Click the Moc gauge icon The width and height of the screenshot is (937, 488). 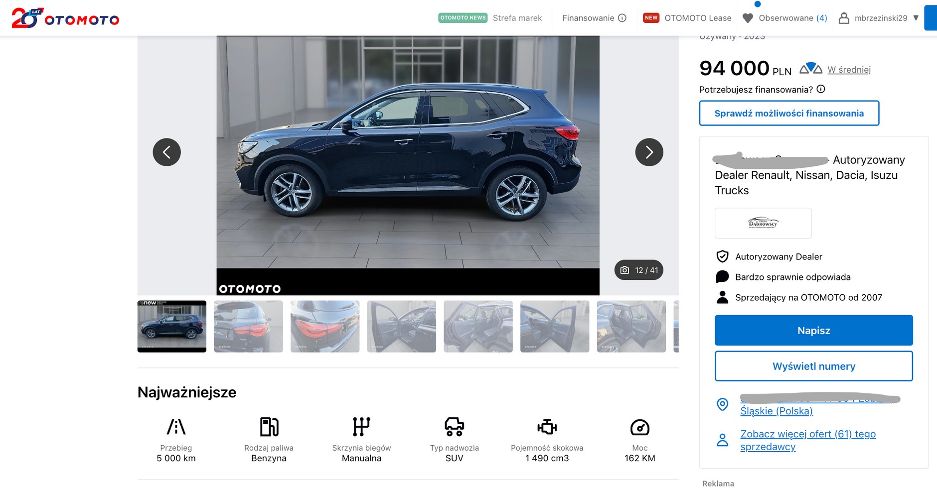tap(640, 427)
